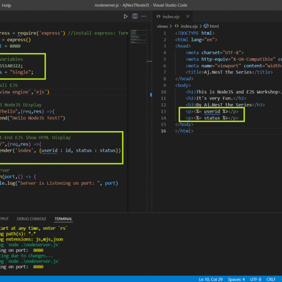Select the TERMINAL panel tab
Image resolution: width=282 pixels, height=282 pixels.
pos(63,219)
